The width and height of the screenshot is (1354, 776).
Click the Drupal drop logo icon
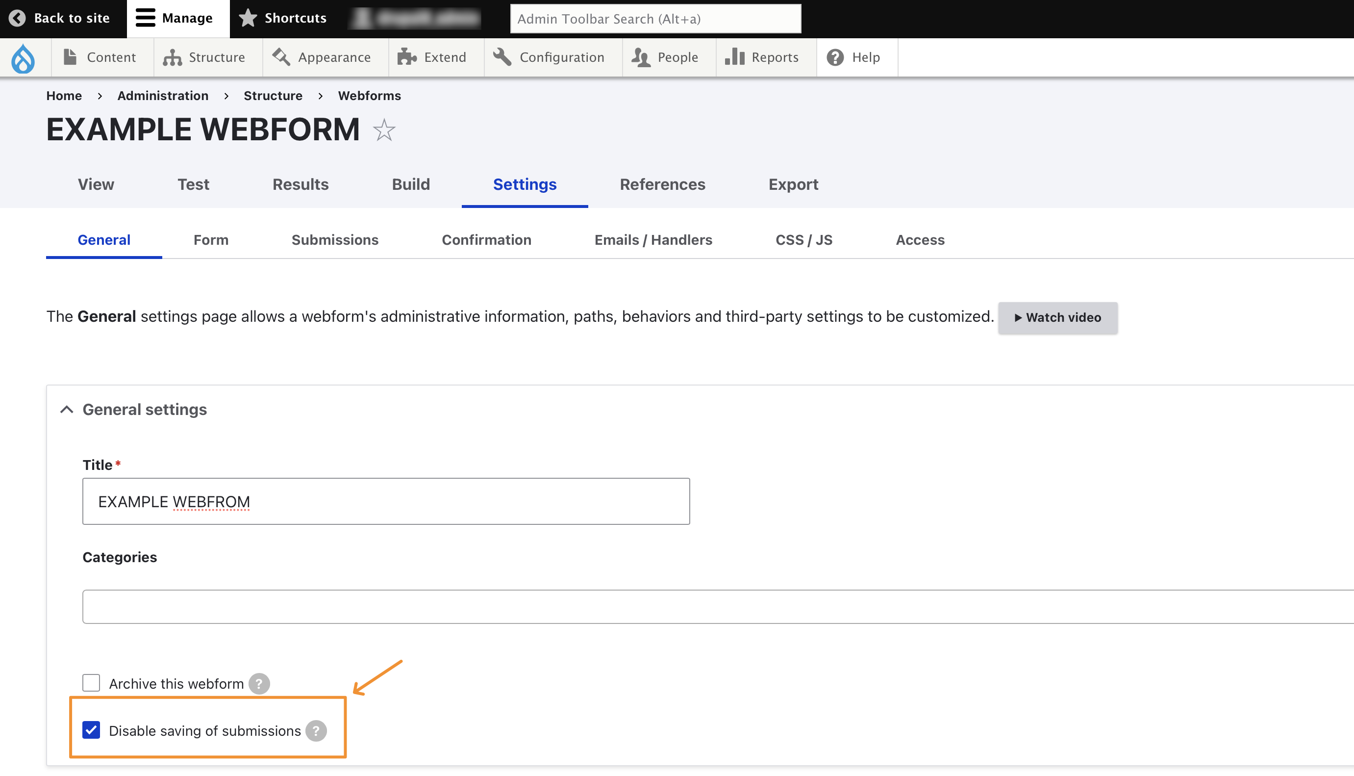tap(23, 58)
